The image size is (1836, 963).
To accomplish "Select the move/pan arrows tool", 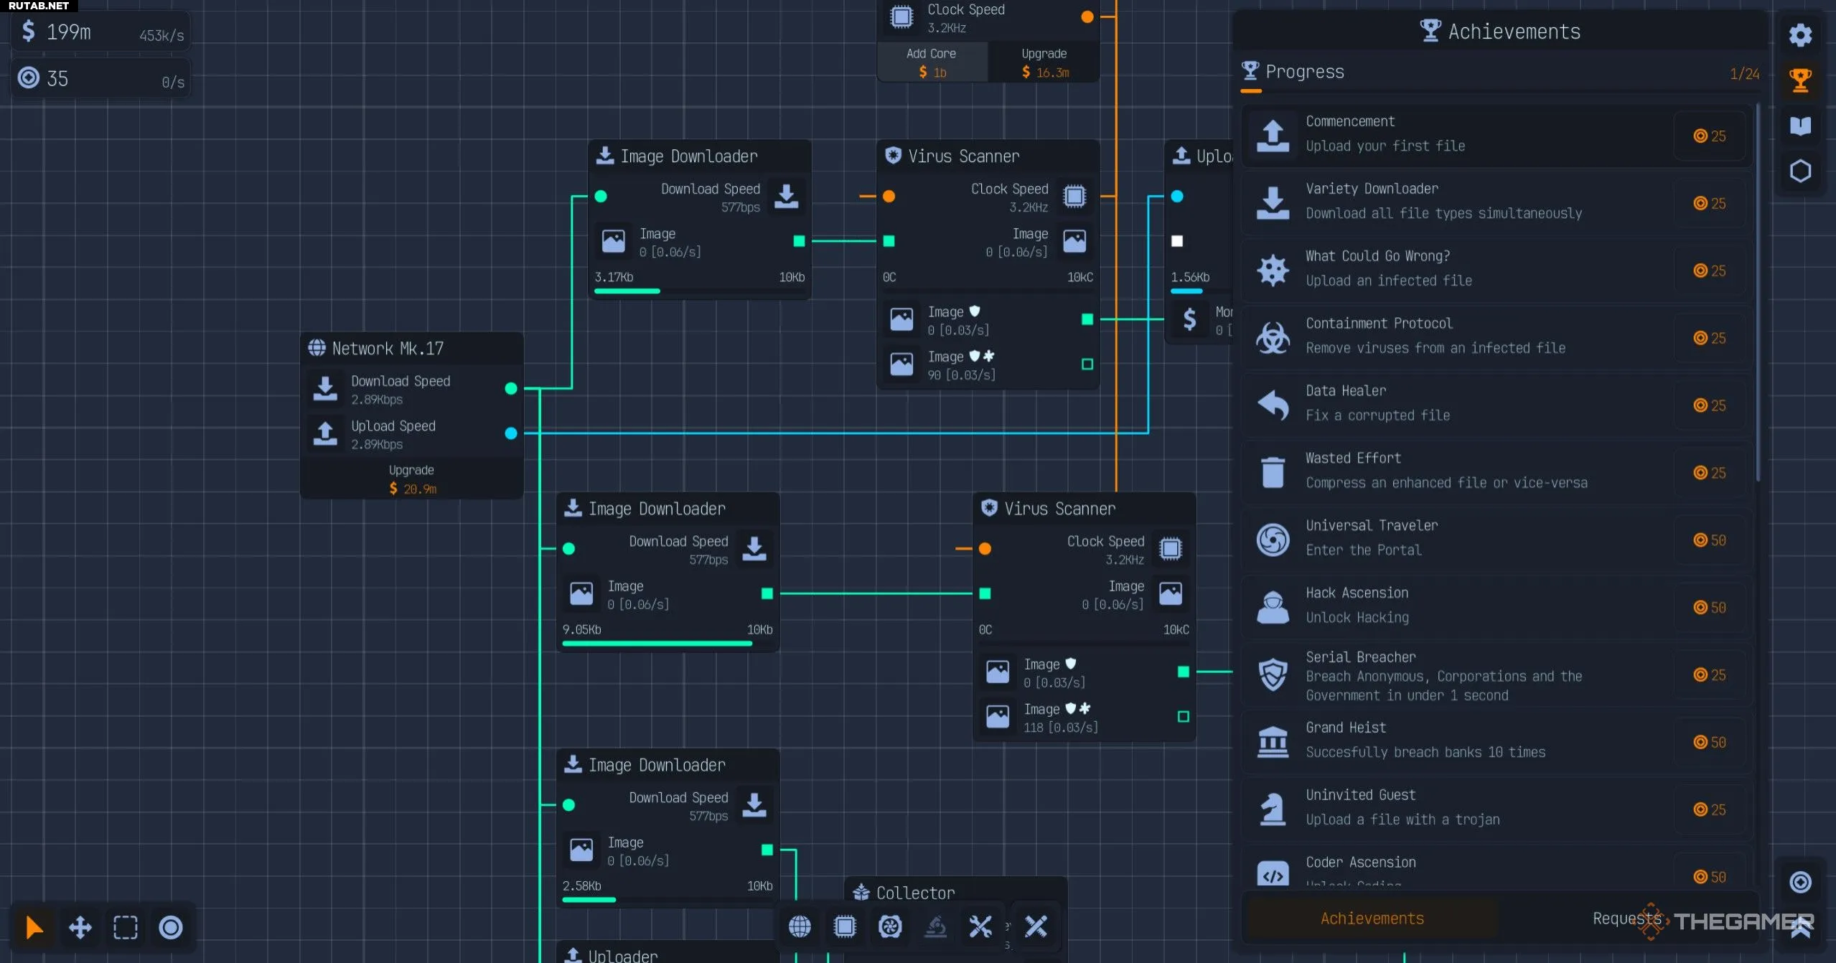I will (80, 927).
